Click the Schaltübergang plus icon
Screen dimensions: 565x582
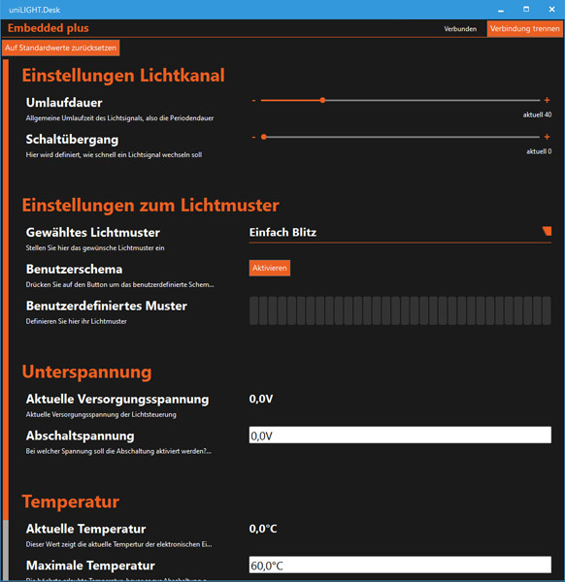(x=547, y=137)
